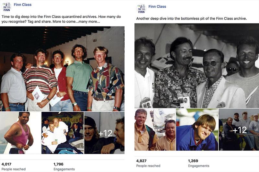
Task: Click the "Time to dig deep" post text
Action: tap(51, 19)
